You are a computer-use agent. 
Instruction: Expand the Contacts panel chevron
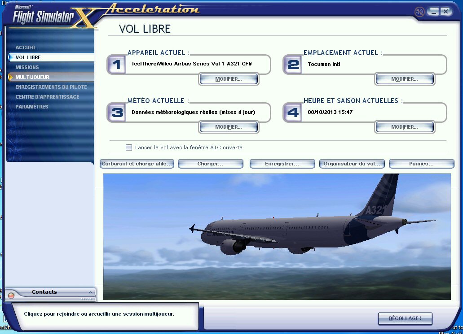click(x=90, y=292)
